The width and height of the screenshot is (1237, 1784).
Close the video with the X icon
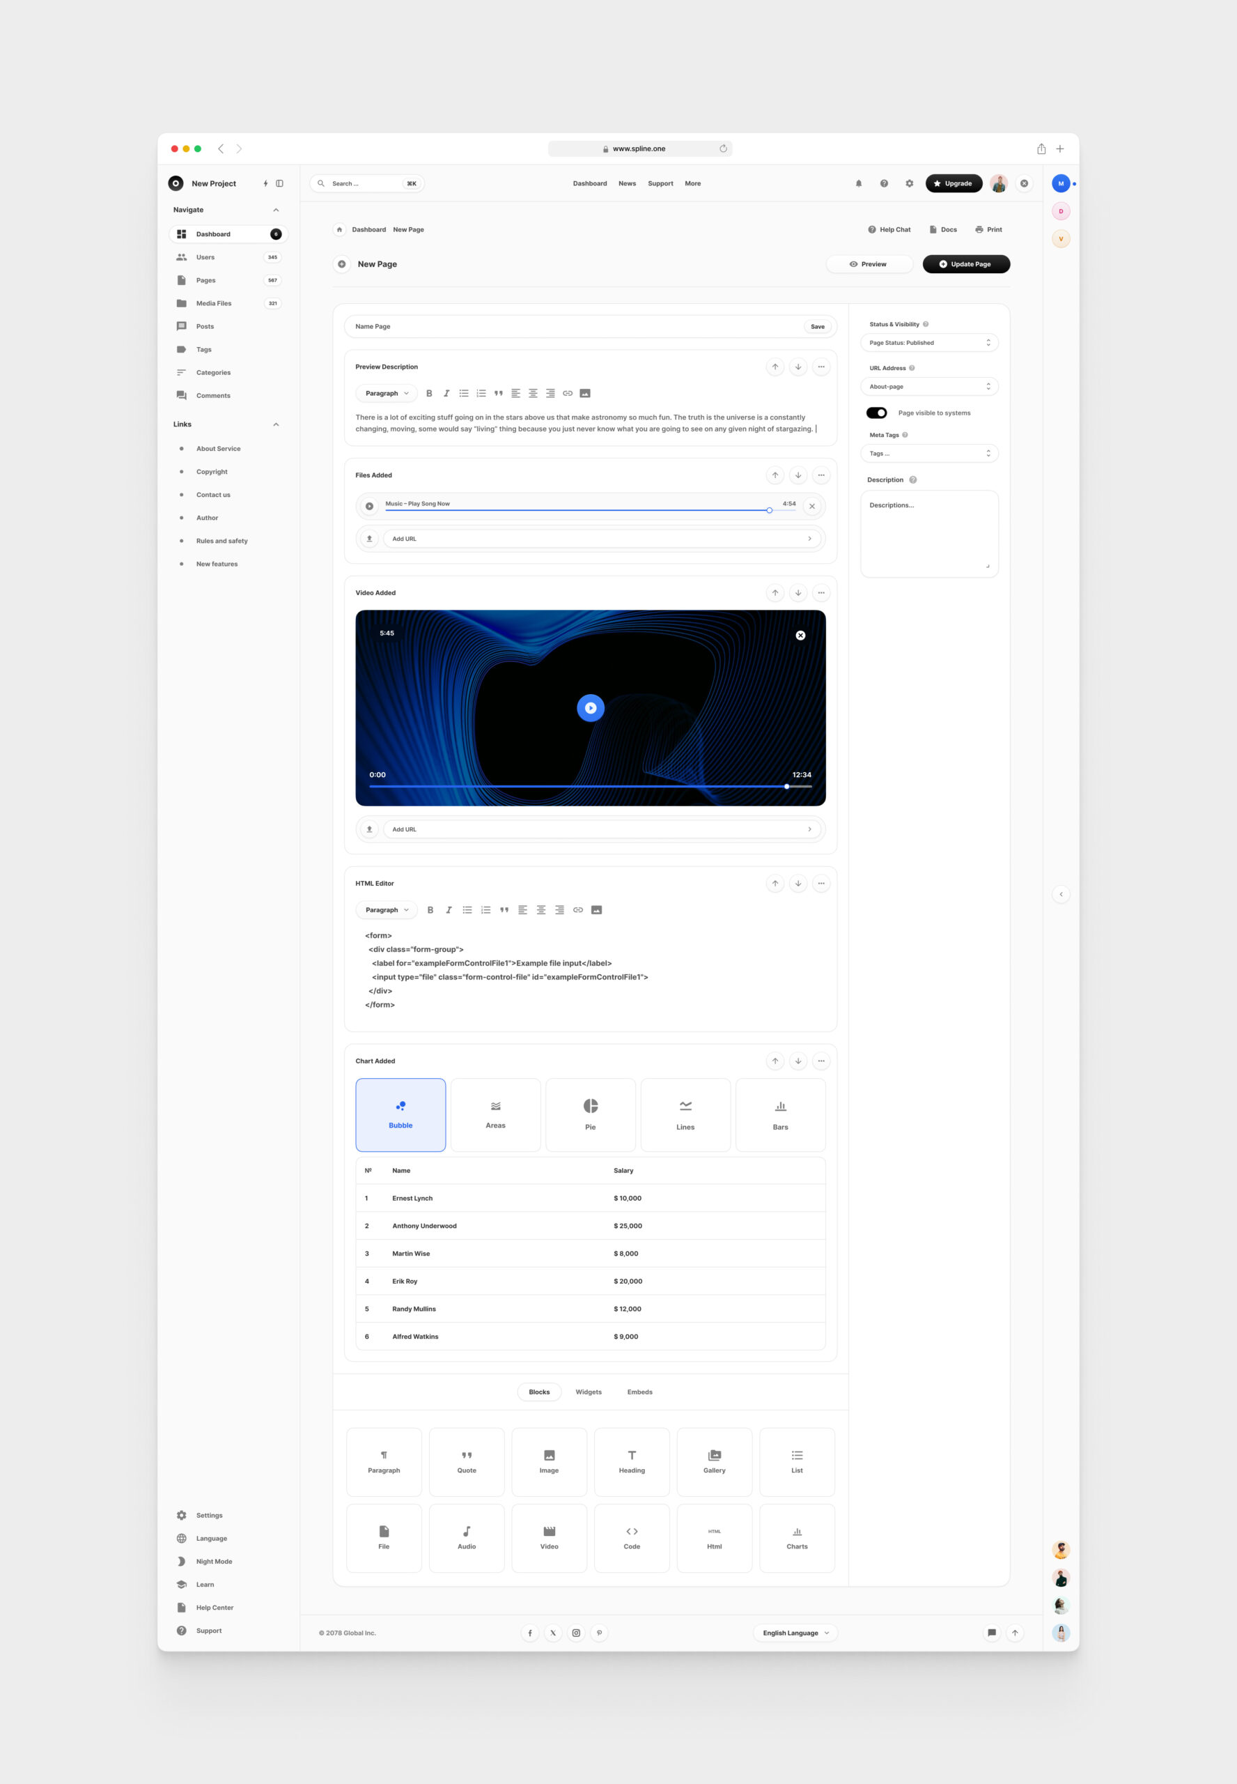point(801,635)
